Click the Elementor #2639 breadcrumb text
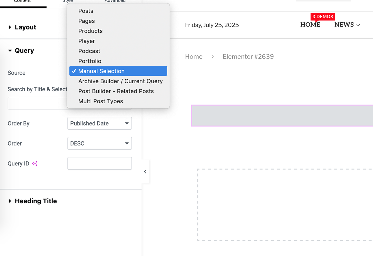This screenshot has height=256, width=373. pos(248,57)
